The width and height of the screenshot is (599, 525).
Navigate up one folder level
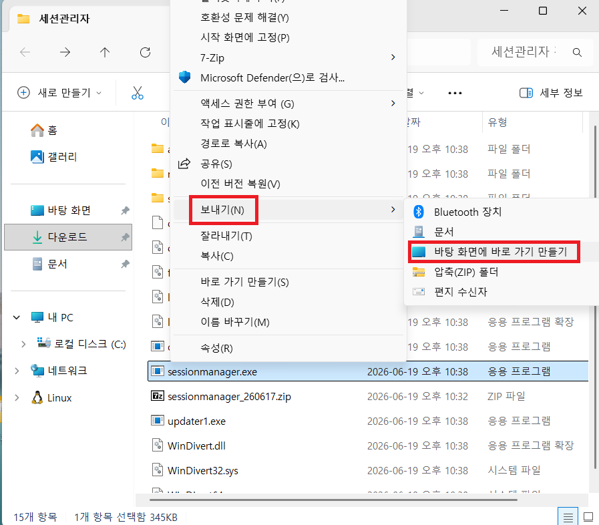coord(105,52)
